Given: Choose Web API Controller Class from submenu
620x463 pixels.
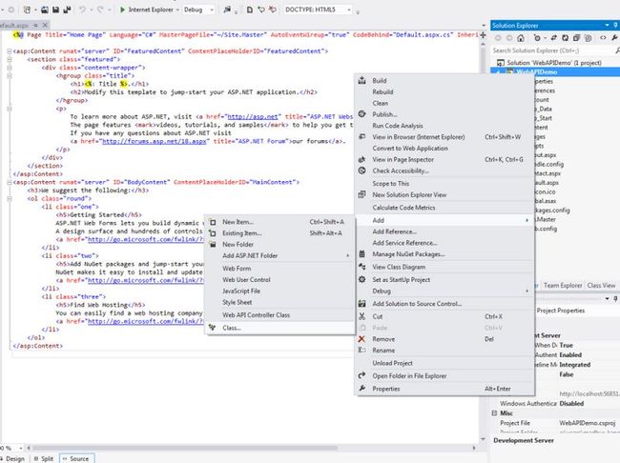Looking at the screenshot, I should click(279, 314).
